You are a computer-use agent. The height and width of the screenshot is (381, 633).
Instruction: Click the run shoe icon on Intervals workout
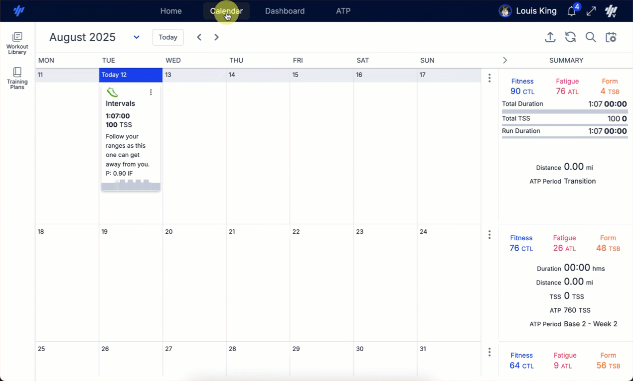coord(112,92)
